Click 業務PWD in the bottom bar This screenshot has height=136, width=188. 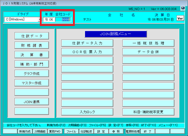[x=55, y=131]
